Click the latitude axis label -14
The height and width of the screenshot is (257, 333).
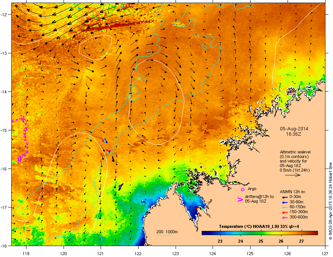[4, 91]
